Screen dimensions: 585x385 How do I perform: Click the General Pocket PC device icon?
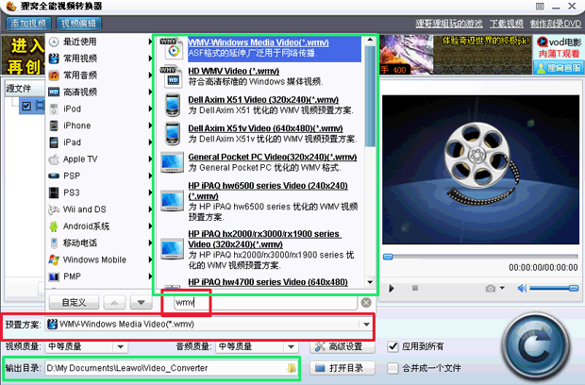pyautogui.click(x=172, y=162)
